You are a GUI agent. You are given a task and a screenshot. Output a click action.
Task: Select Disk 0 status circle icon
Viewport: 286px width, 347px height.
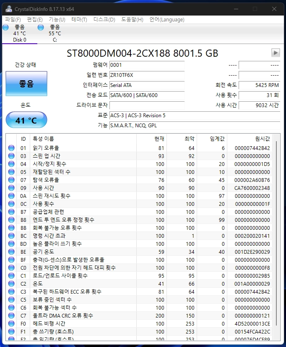click(5, 27)
